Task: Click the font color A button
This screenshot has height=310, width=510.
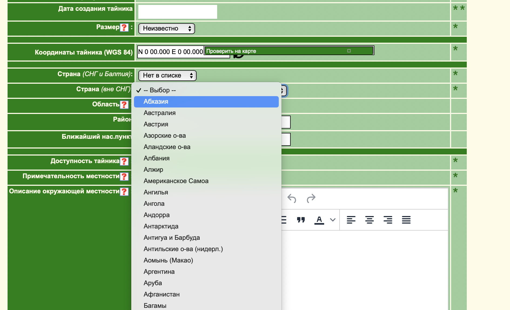Action: pyautogui.click(x=319, y=220)
